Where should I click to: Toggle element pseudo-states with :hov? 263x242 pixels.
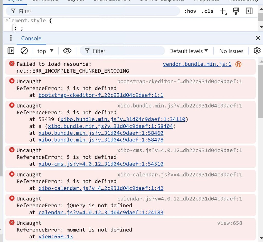pos(190,11)
